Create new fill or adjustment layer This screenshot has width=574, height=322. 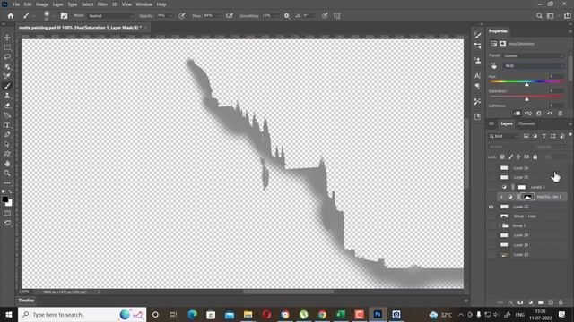click(x=530, y=302)
